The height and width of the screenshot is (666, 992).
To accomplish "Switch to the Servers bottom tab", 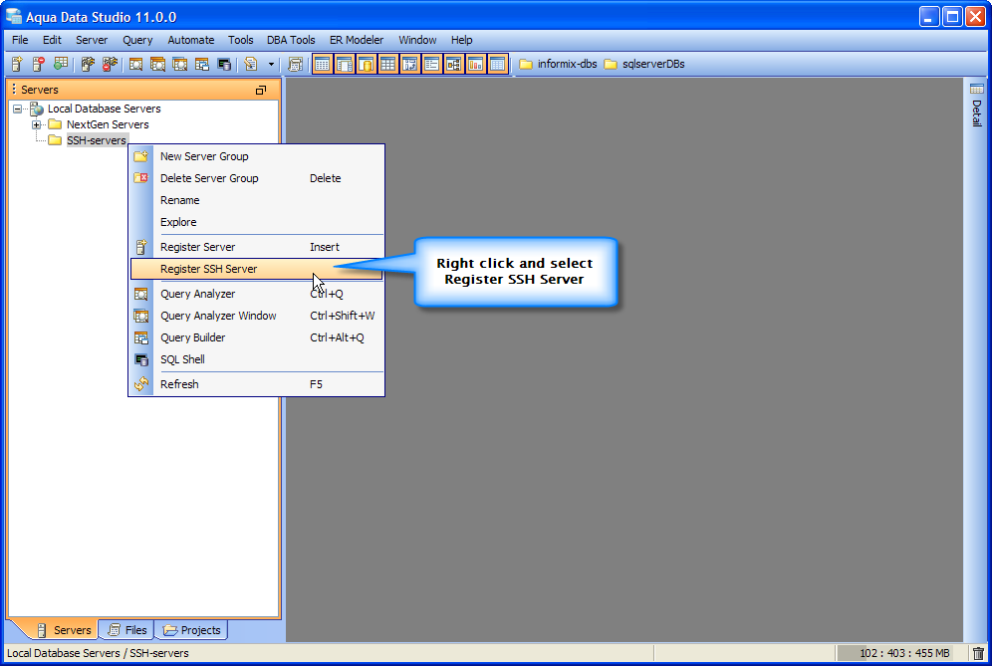I will pyautogui.click(x=64, y=630).
